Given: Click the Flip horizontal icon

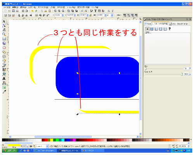Looking at the screenshot, I should (27, 15).
